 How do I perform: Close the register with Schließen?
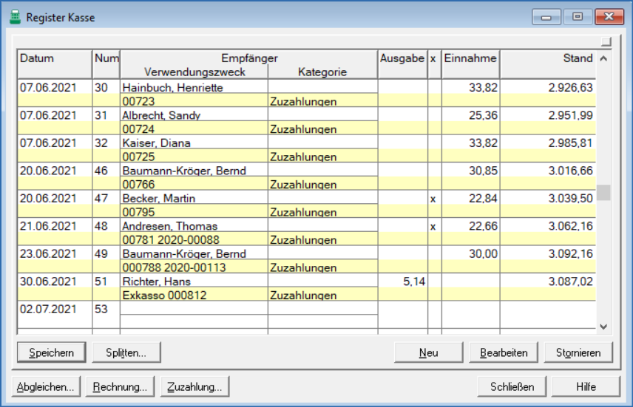[512, 387]
